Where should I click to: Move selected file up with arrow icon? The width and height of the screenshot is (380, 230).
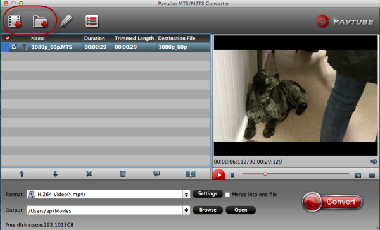click(x=22, y=174)
